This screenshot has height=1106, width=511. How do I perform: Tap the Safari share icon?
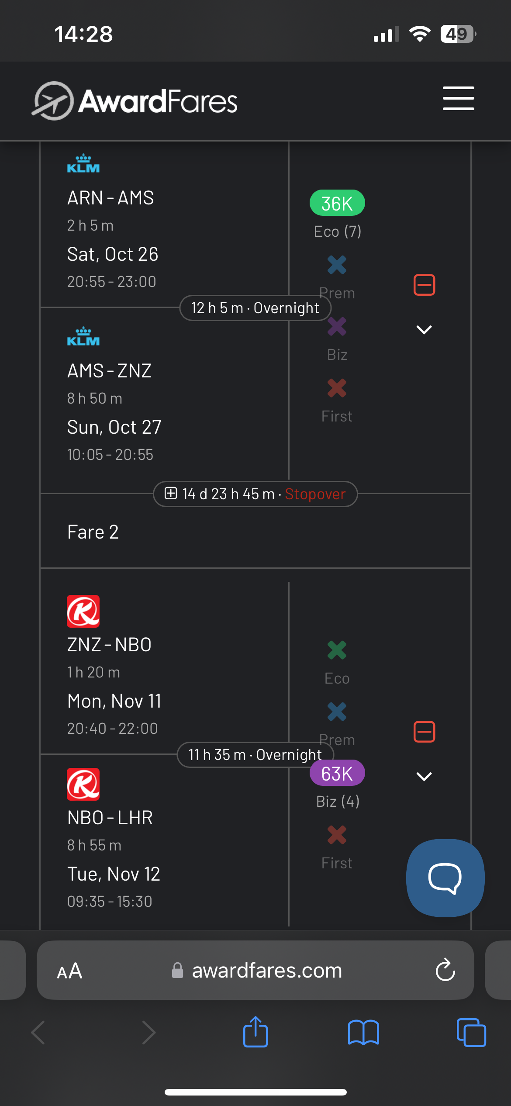pyautogui.click(x=255, y=1032)
